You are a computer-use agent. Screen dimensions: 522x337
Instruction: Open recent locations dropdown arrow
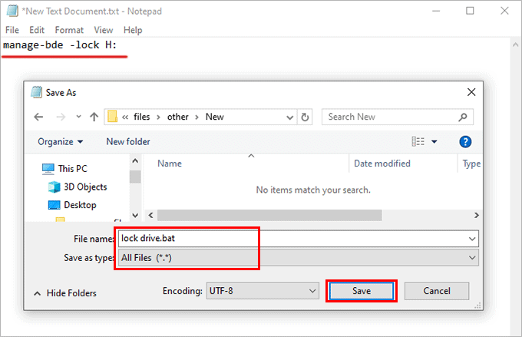tap(78, 117)
